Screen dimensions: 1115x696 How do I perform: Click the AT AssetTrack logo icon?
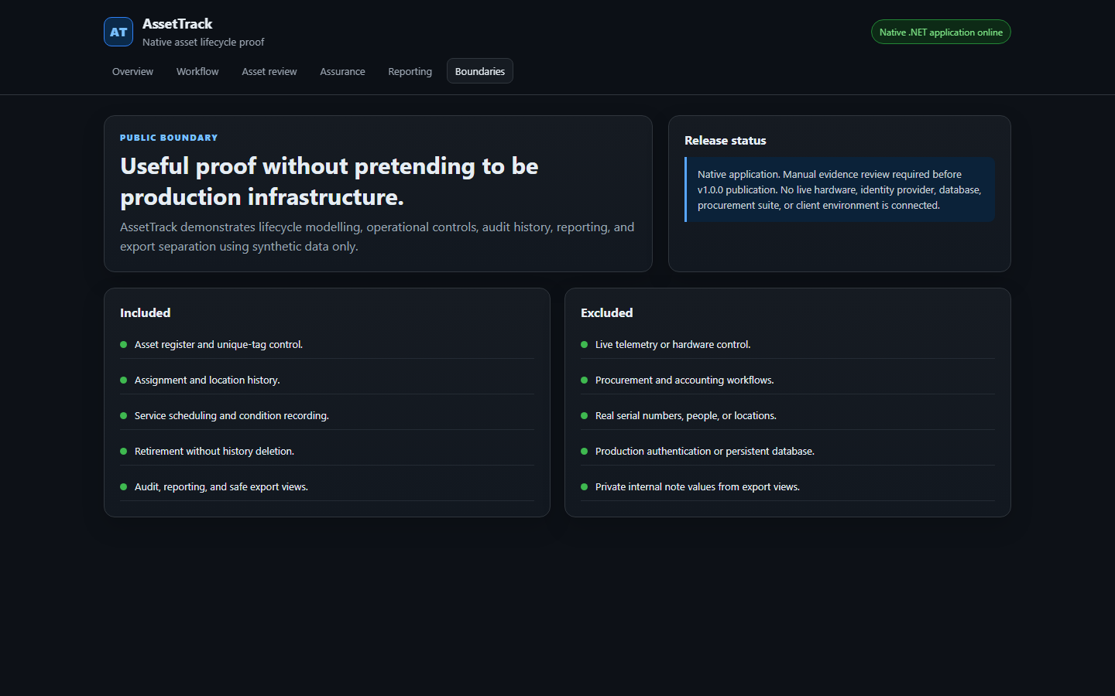click(118, 32)
